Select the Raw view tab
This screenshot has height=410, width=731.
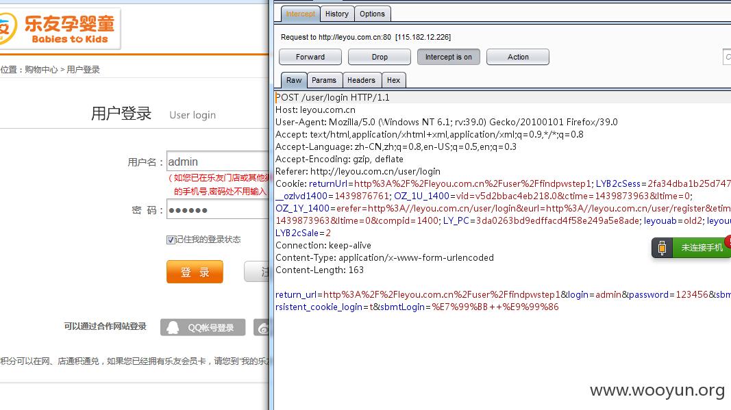pos(294,80)
